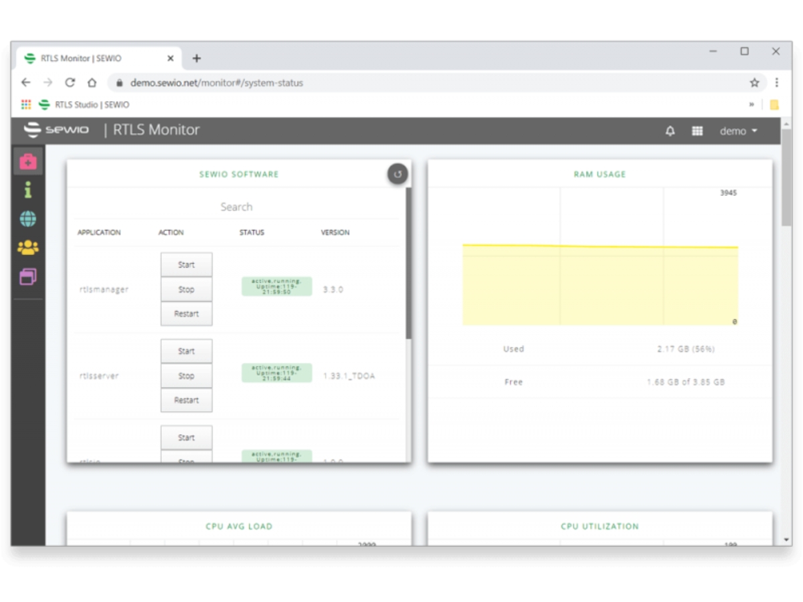Click the 1.68 GB of 3.85 GB value
Image resolution: width=803 pixels, height=602 pixels.
pyautogui.click(x=686, y=382)
